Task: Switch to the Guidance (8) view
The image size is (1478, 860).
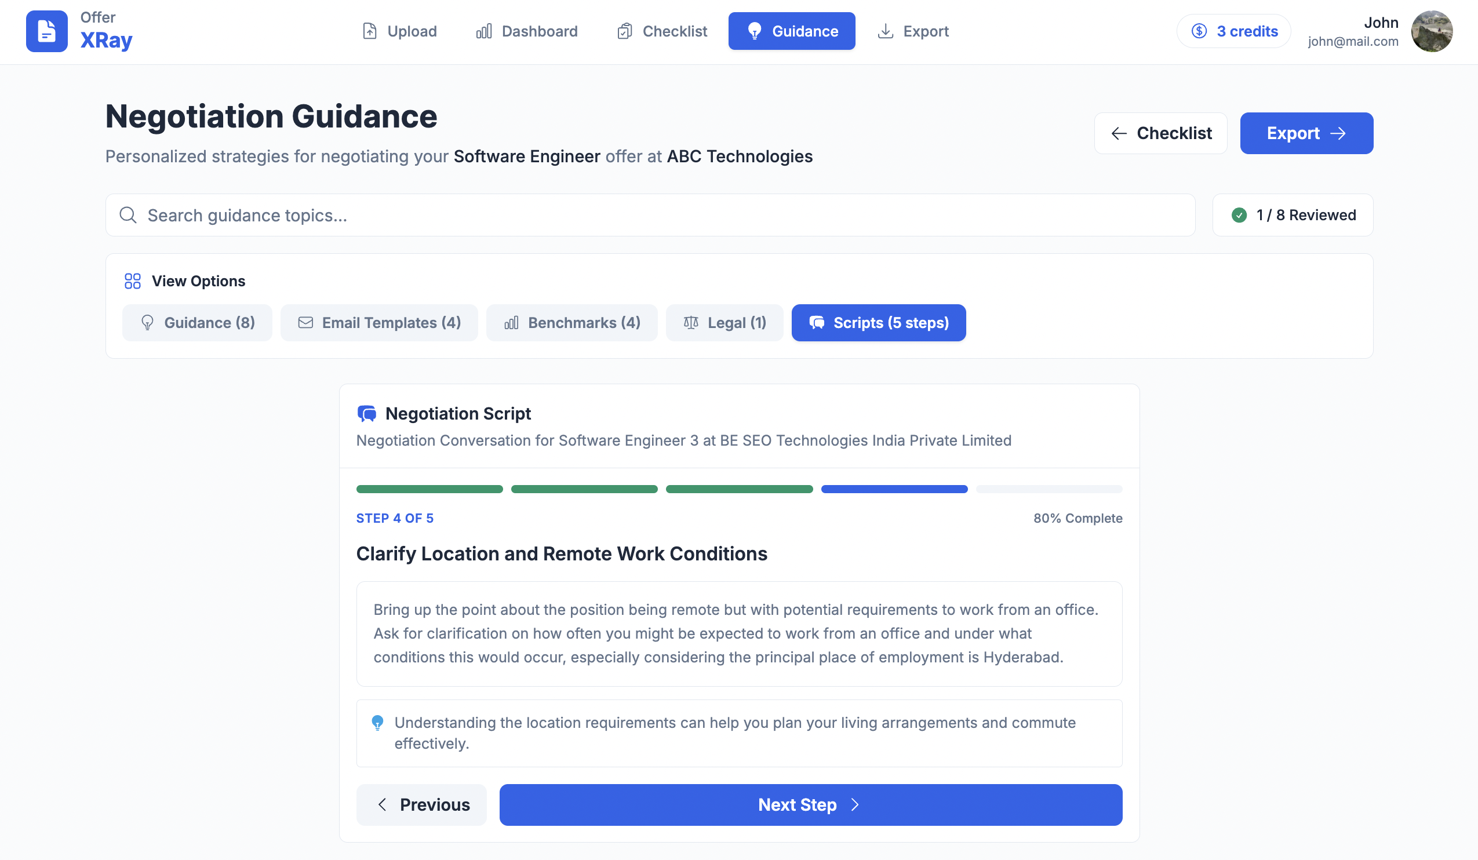Action: click(197, 322)
